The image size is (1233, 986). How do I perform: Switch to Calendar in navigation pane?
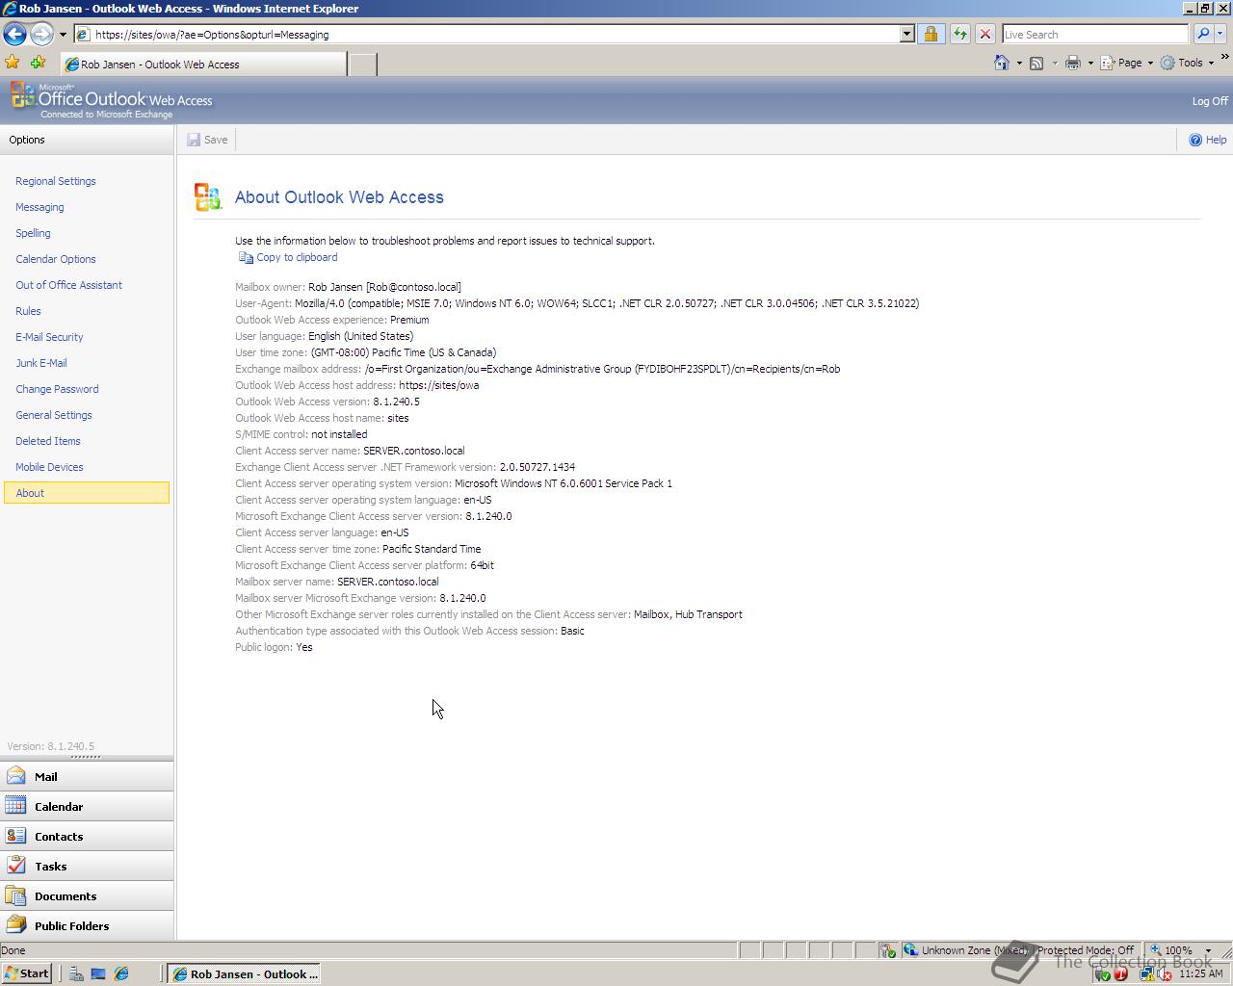coord(87,806)
